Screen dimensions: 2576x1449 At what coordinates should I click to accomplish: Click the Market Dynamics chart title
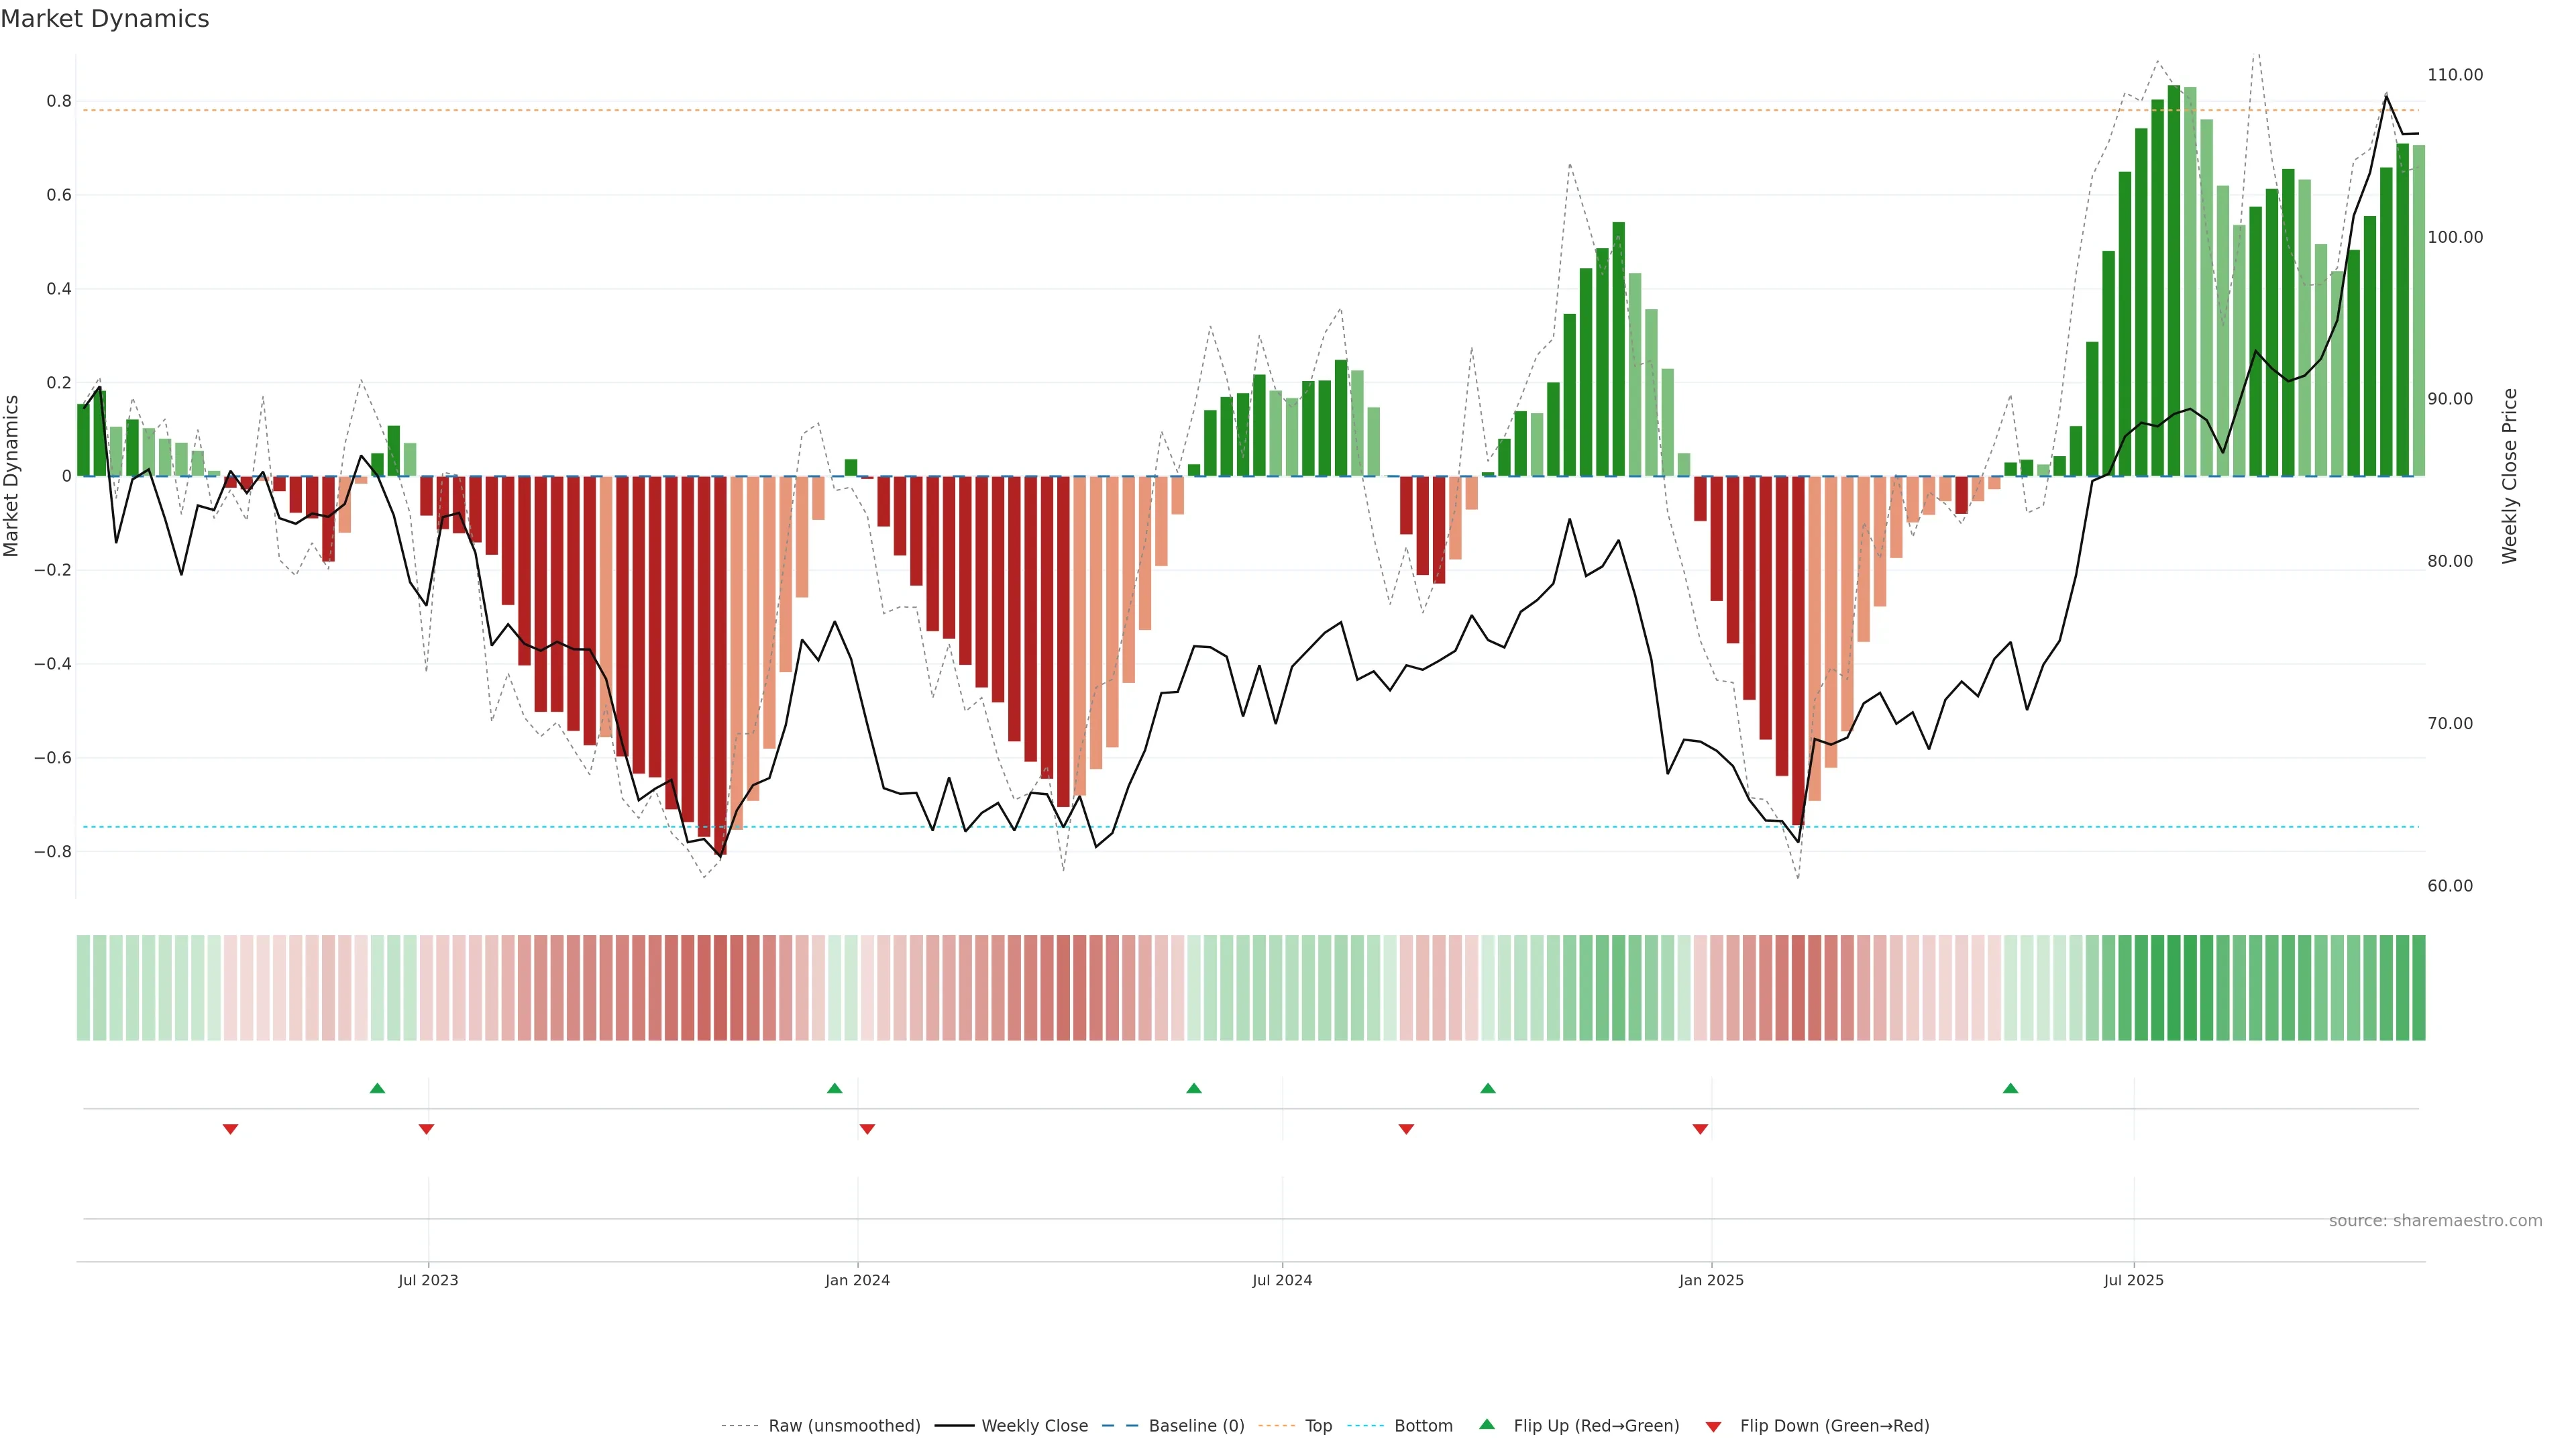(x=105, y=19)
